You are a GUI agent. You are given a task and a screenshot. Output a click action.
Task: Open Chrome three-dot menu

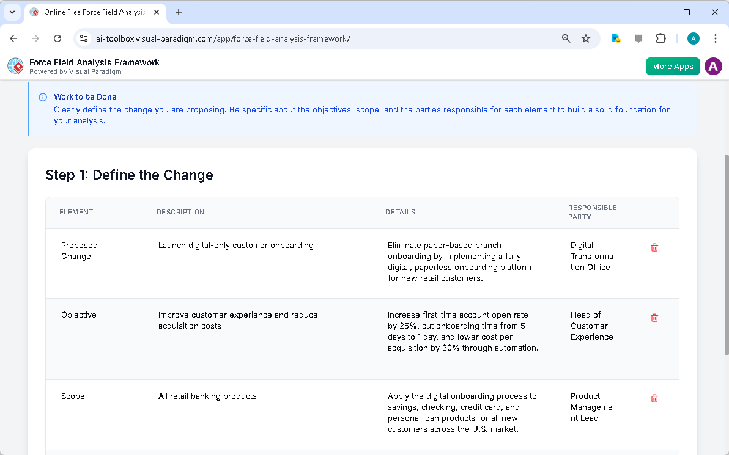pyautogui.click(x=716, y=38)
